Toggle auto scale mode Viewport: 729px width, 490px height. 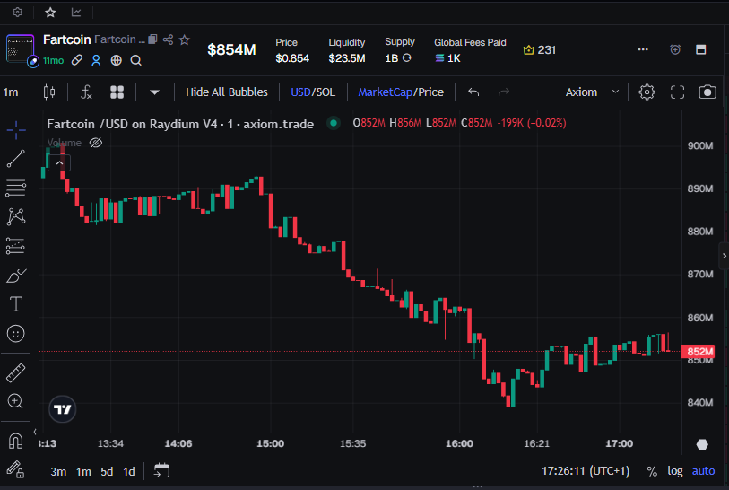703,471
